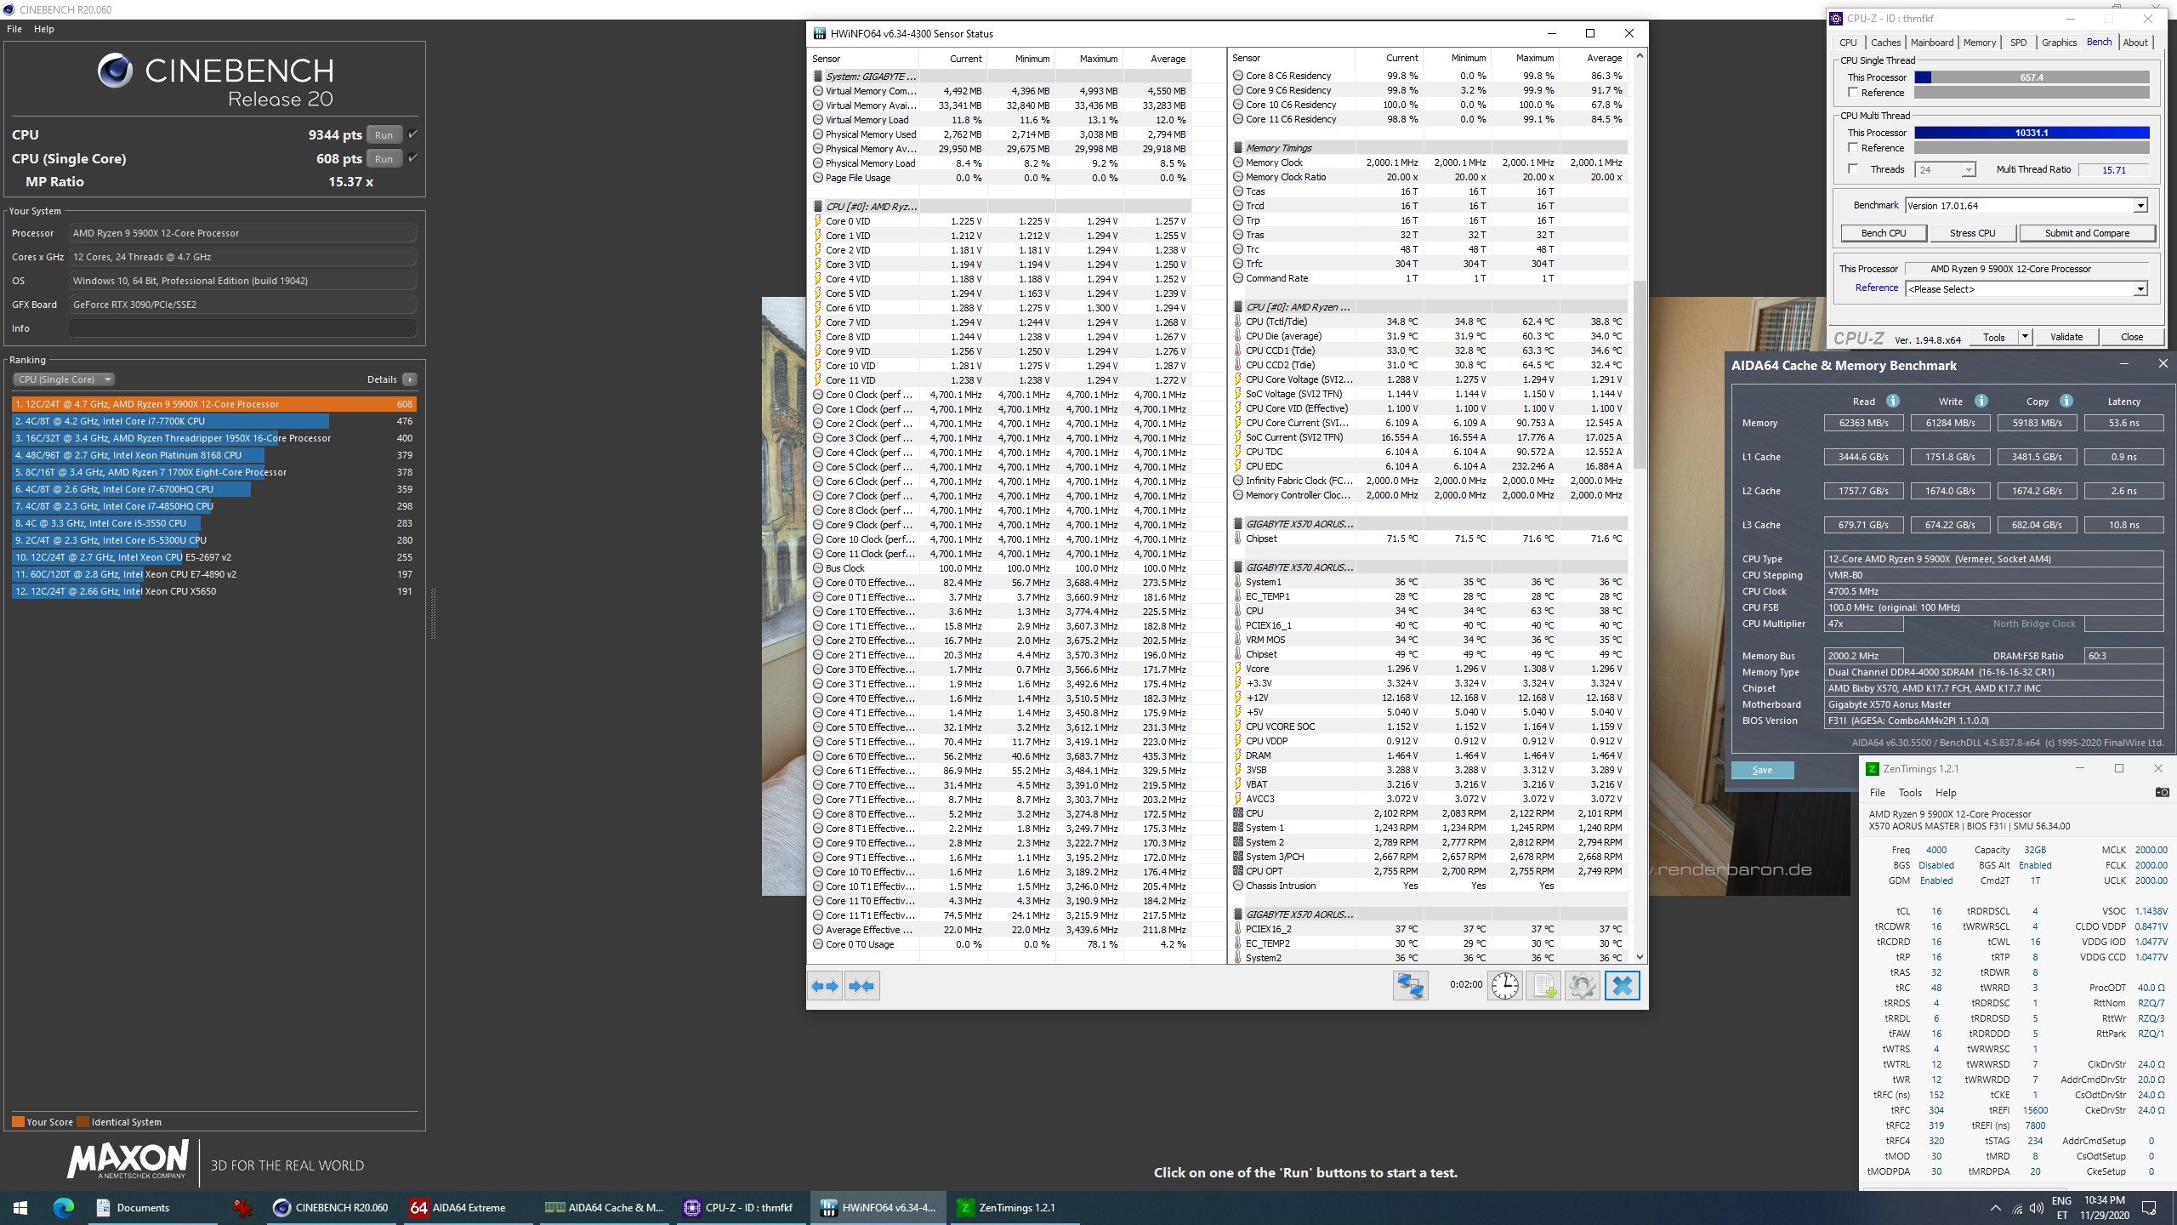Switch to CPU-Z SPD tab
This screenshot has width=2177, height=1225.
coord(2018,43)
